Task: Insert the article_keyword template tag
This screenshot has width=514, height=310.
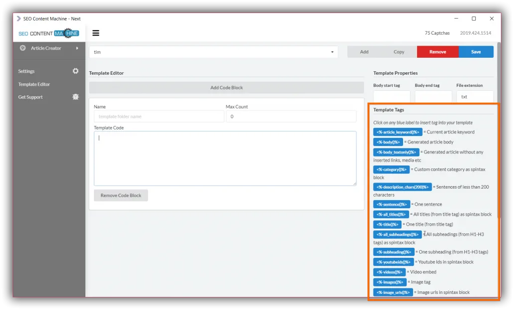Action: point(398,132)
